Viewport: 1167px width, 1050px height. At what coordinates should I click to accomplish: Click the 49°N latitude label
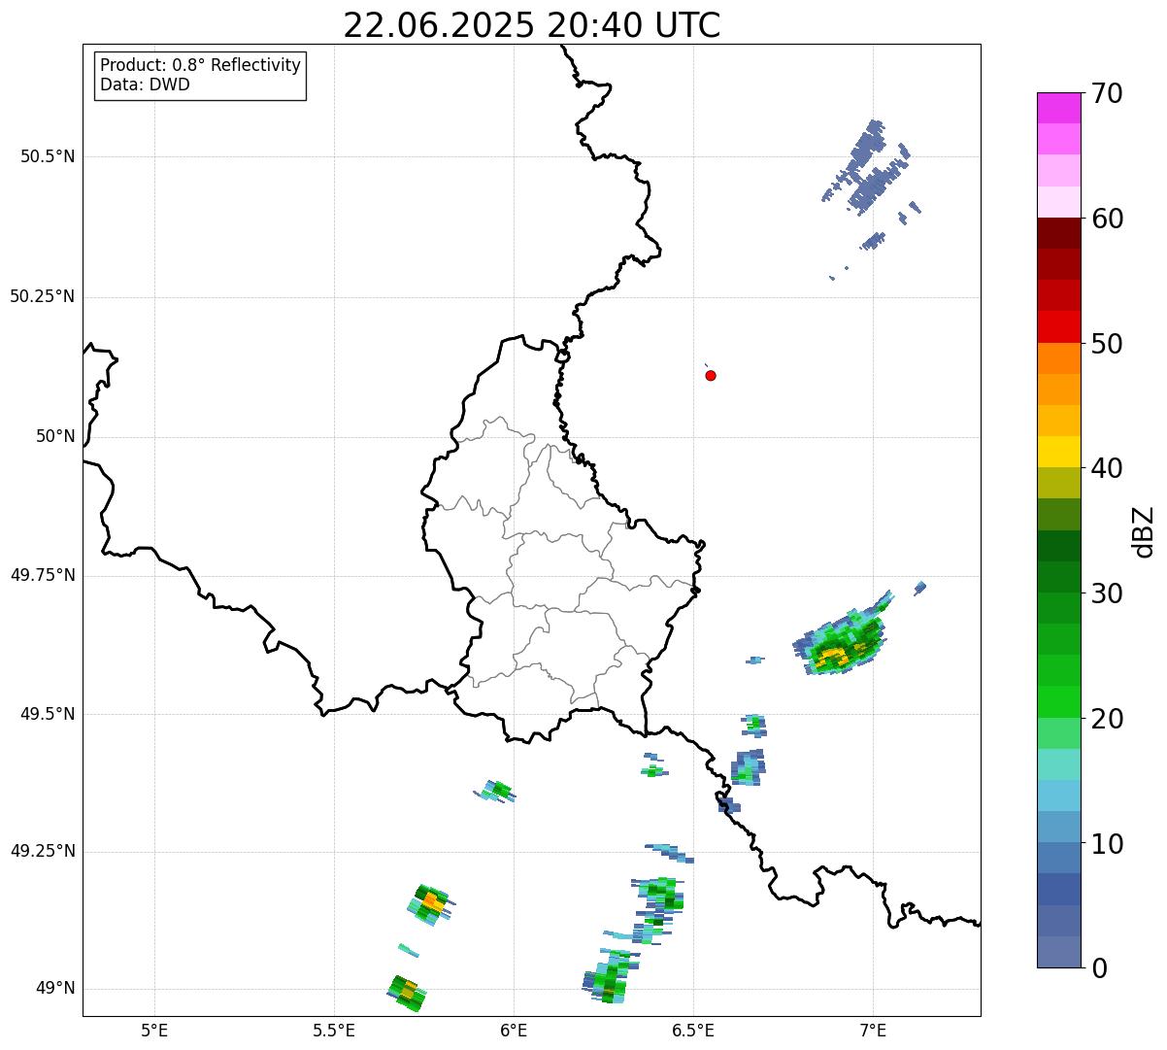pos(55,988)
